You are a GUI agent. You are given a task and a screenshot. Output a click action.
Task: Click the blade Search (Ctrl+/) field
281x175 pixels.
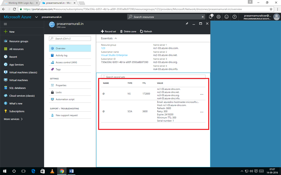click(70, 39)
